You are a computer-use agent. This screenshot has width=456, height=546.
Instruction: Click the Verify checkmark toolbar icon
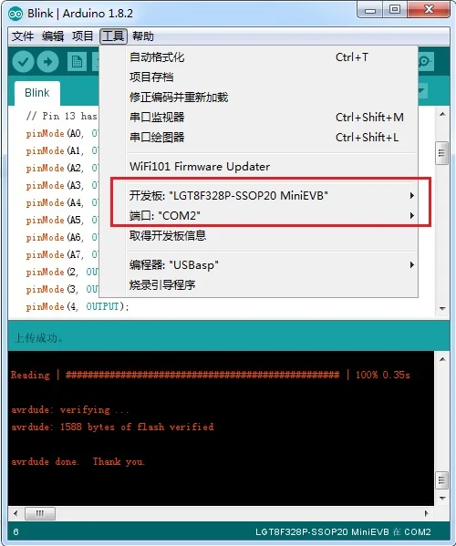(x=23, y=62)
